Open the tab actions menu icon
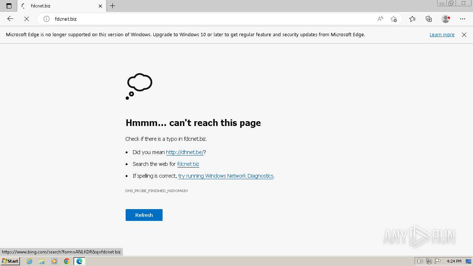This screenshot has height=266, width=473. pos(9,6)
